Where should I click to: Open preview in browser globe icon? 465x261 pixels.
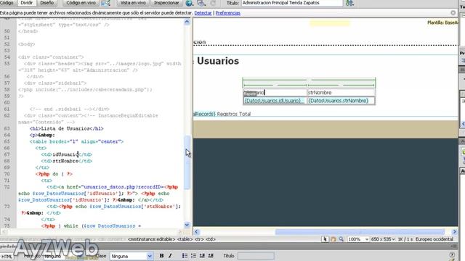click(x=189, y=3)
